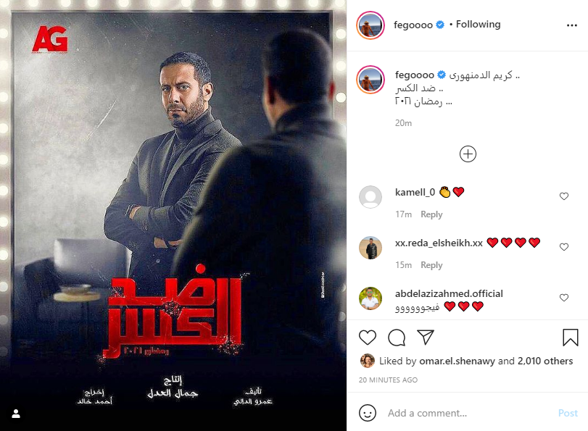Share post with paper plane icon
588x431 pixels.
pos(426,338)
